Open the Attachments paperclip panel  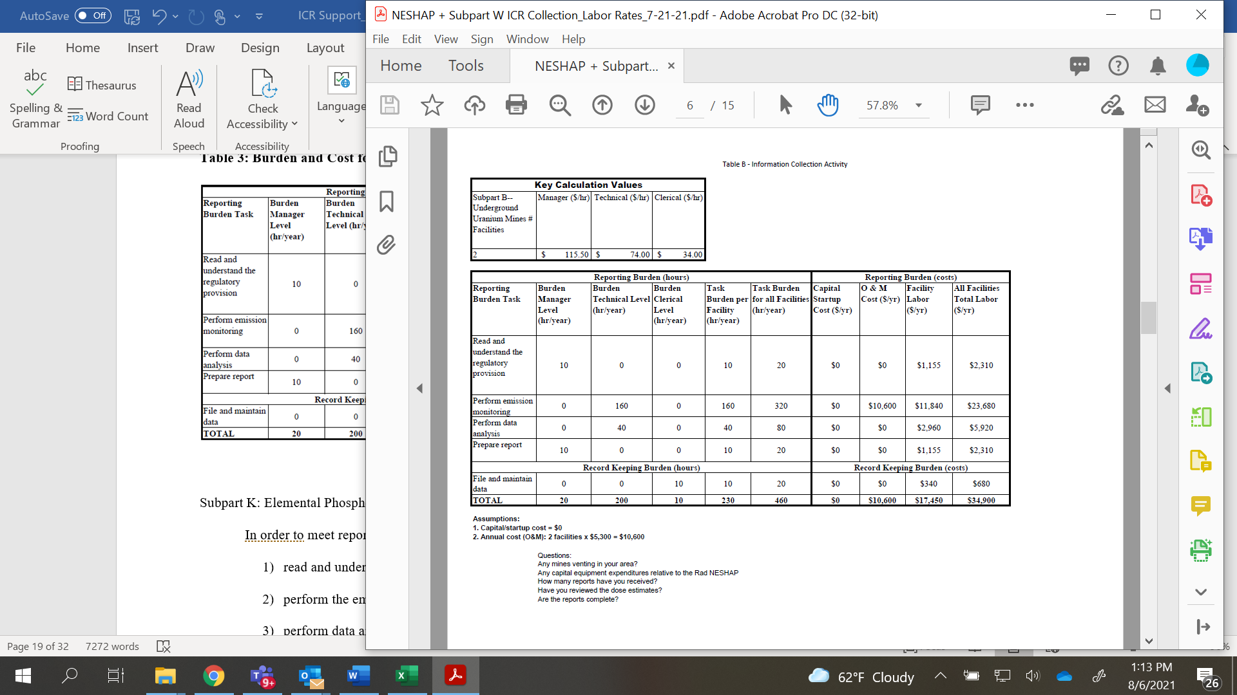click(x=387, y=245)
